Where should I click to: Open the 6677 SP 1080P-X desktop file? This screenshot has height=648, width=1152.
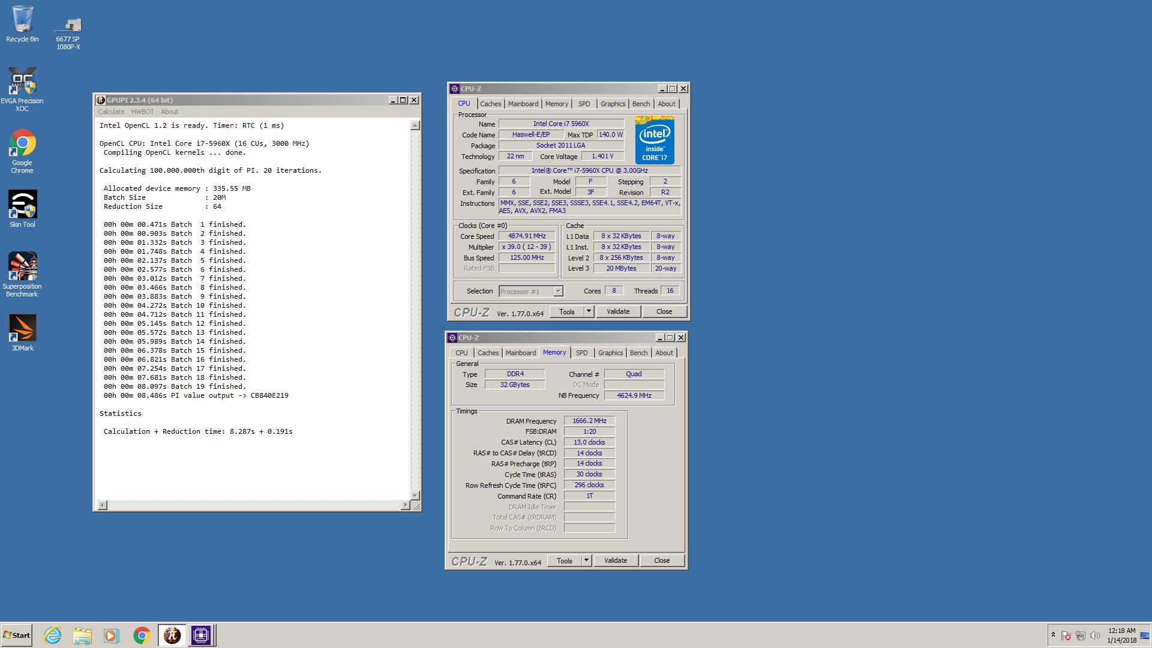[68, 34]
